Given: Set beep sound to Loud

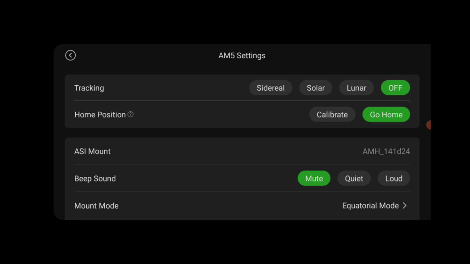Looking at the screenshot, I should pos(394,178).
